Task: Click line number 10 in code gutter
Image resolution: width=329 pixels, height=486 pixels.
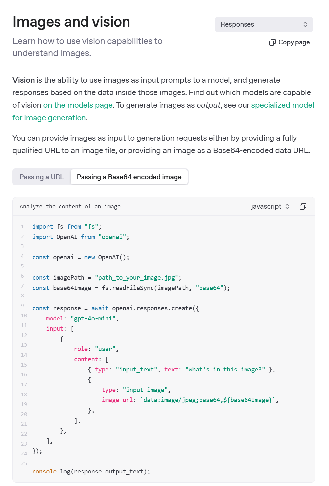Action: pos(24,316)
